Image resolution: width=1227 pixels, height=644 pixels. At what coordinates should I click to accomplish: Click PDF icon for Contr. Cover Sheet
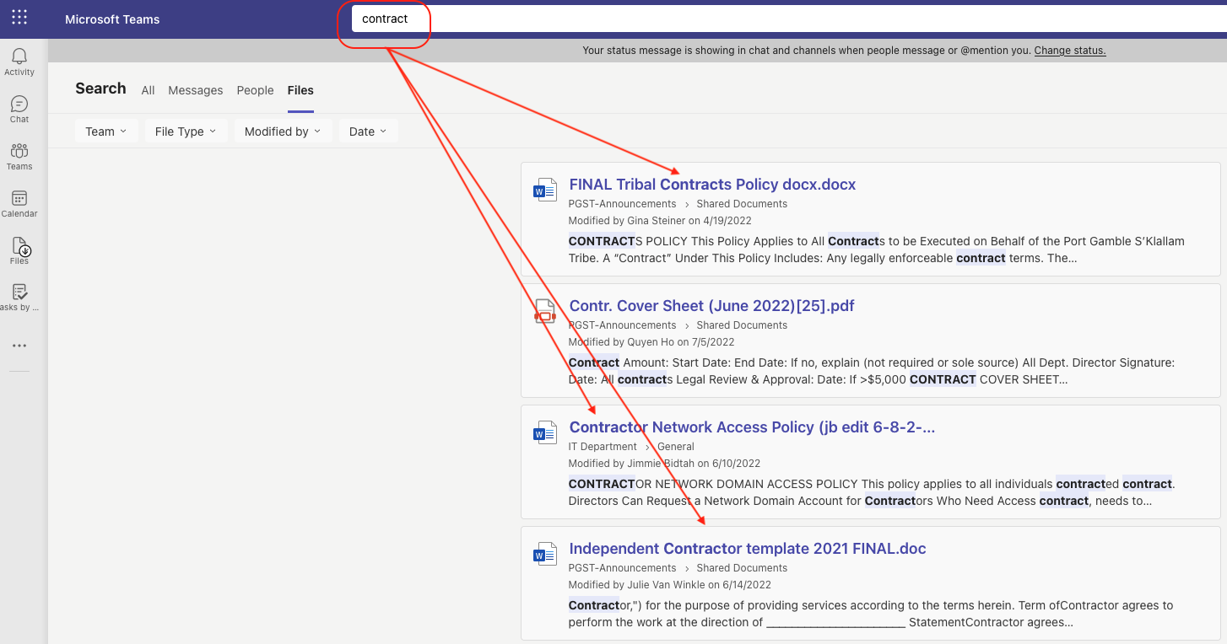point(545,311)
